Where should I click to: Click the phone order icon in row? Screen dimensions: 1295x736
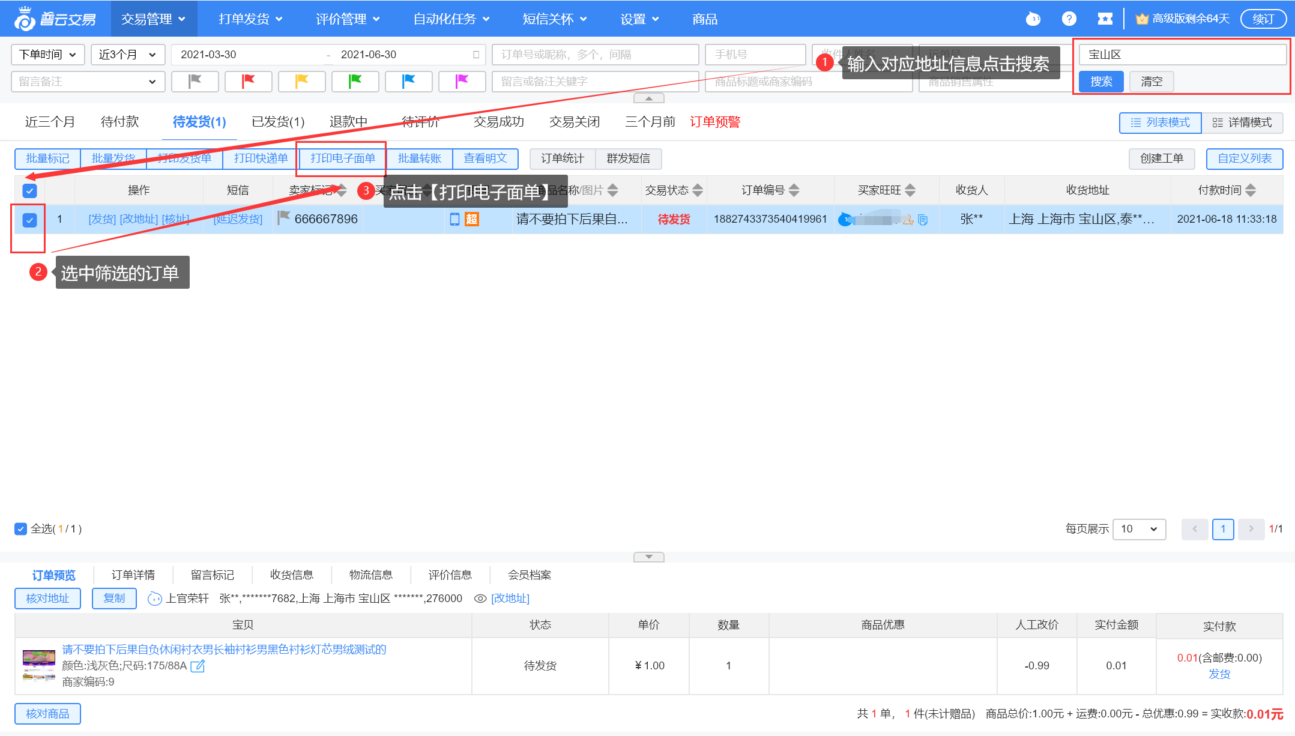(x=454, y=219)
